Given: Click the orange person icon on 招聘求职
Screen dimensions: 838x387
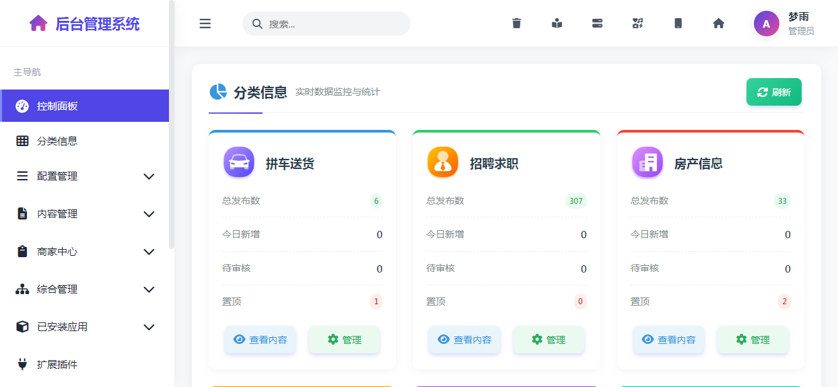Looking at the screenshot, I should pyautogui.click(x=443, y=162).
